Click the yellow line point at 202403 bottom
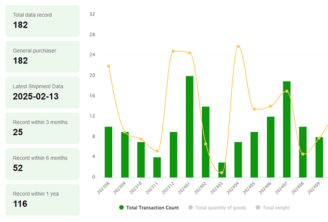 coord(222,173)
